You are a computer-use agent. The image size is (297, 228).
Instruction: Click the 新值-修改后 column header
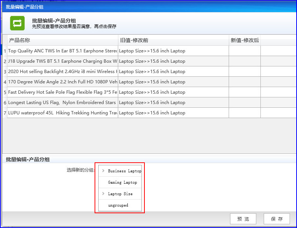click(245, 40)
